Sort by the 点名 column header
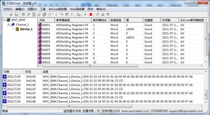Screen dimensions: 210x115 pos(46,20)
